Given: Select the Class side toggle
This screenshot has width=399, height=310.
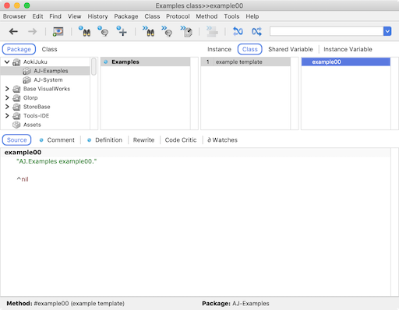Looking at the screenshot, I should tap(250, 49).
